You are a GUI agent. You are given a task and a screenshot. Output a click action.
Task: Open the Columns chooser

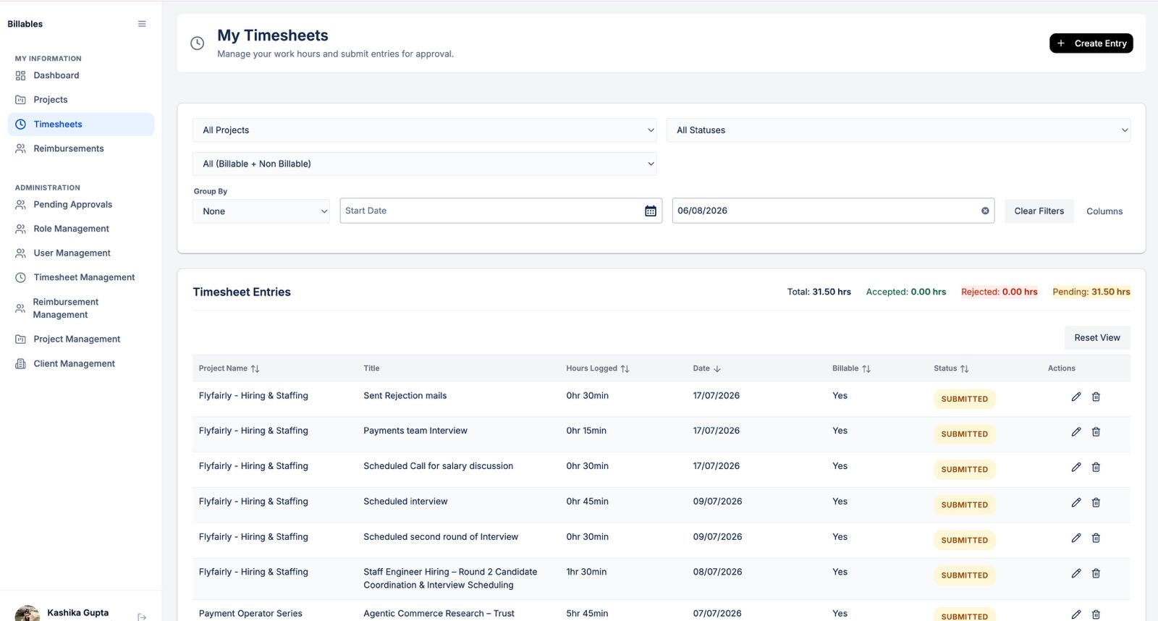(x=1104, y=211)
